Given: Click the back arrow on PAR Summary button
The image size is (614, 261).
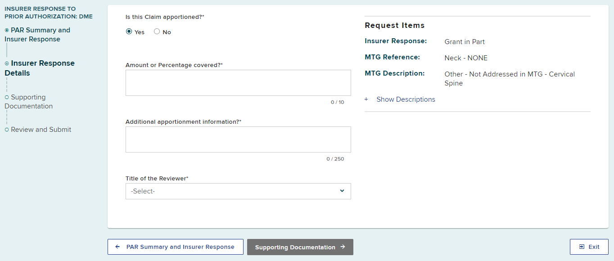Looking at the screenshot, I should click(118, 247).
